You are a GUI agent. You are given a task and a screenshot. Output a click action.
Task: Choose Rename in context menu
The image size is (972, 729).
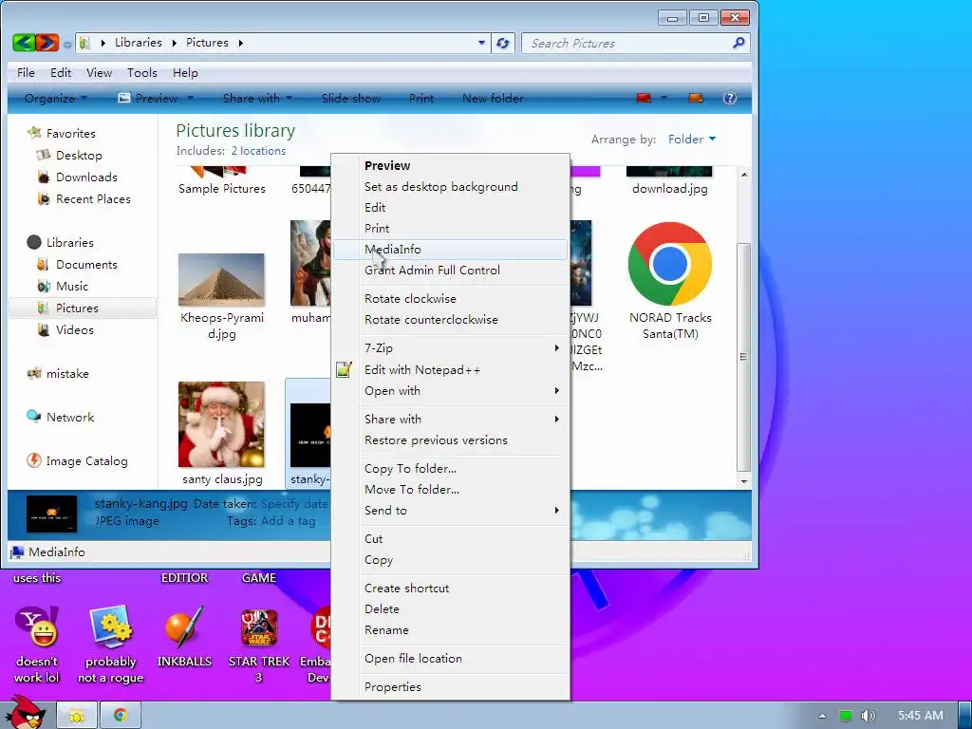click(451, 630)
